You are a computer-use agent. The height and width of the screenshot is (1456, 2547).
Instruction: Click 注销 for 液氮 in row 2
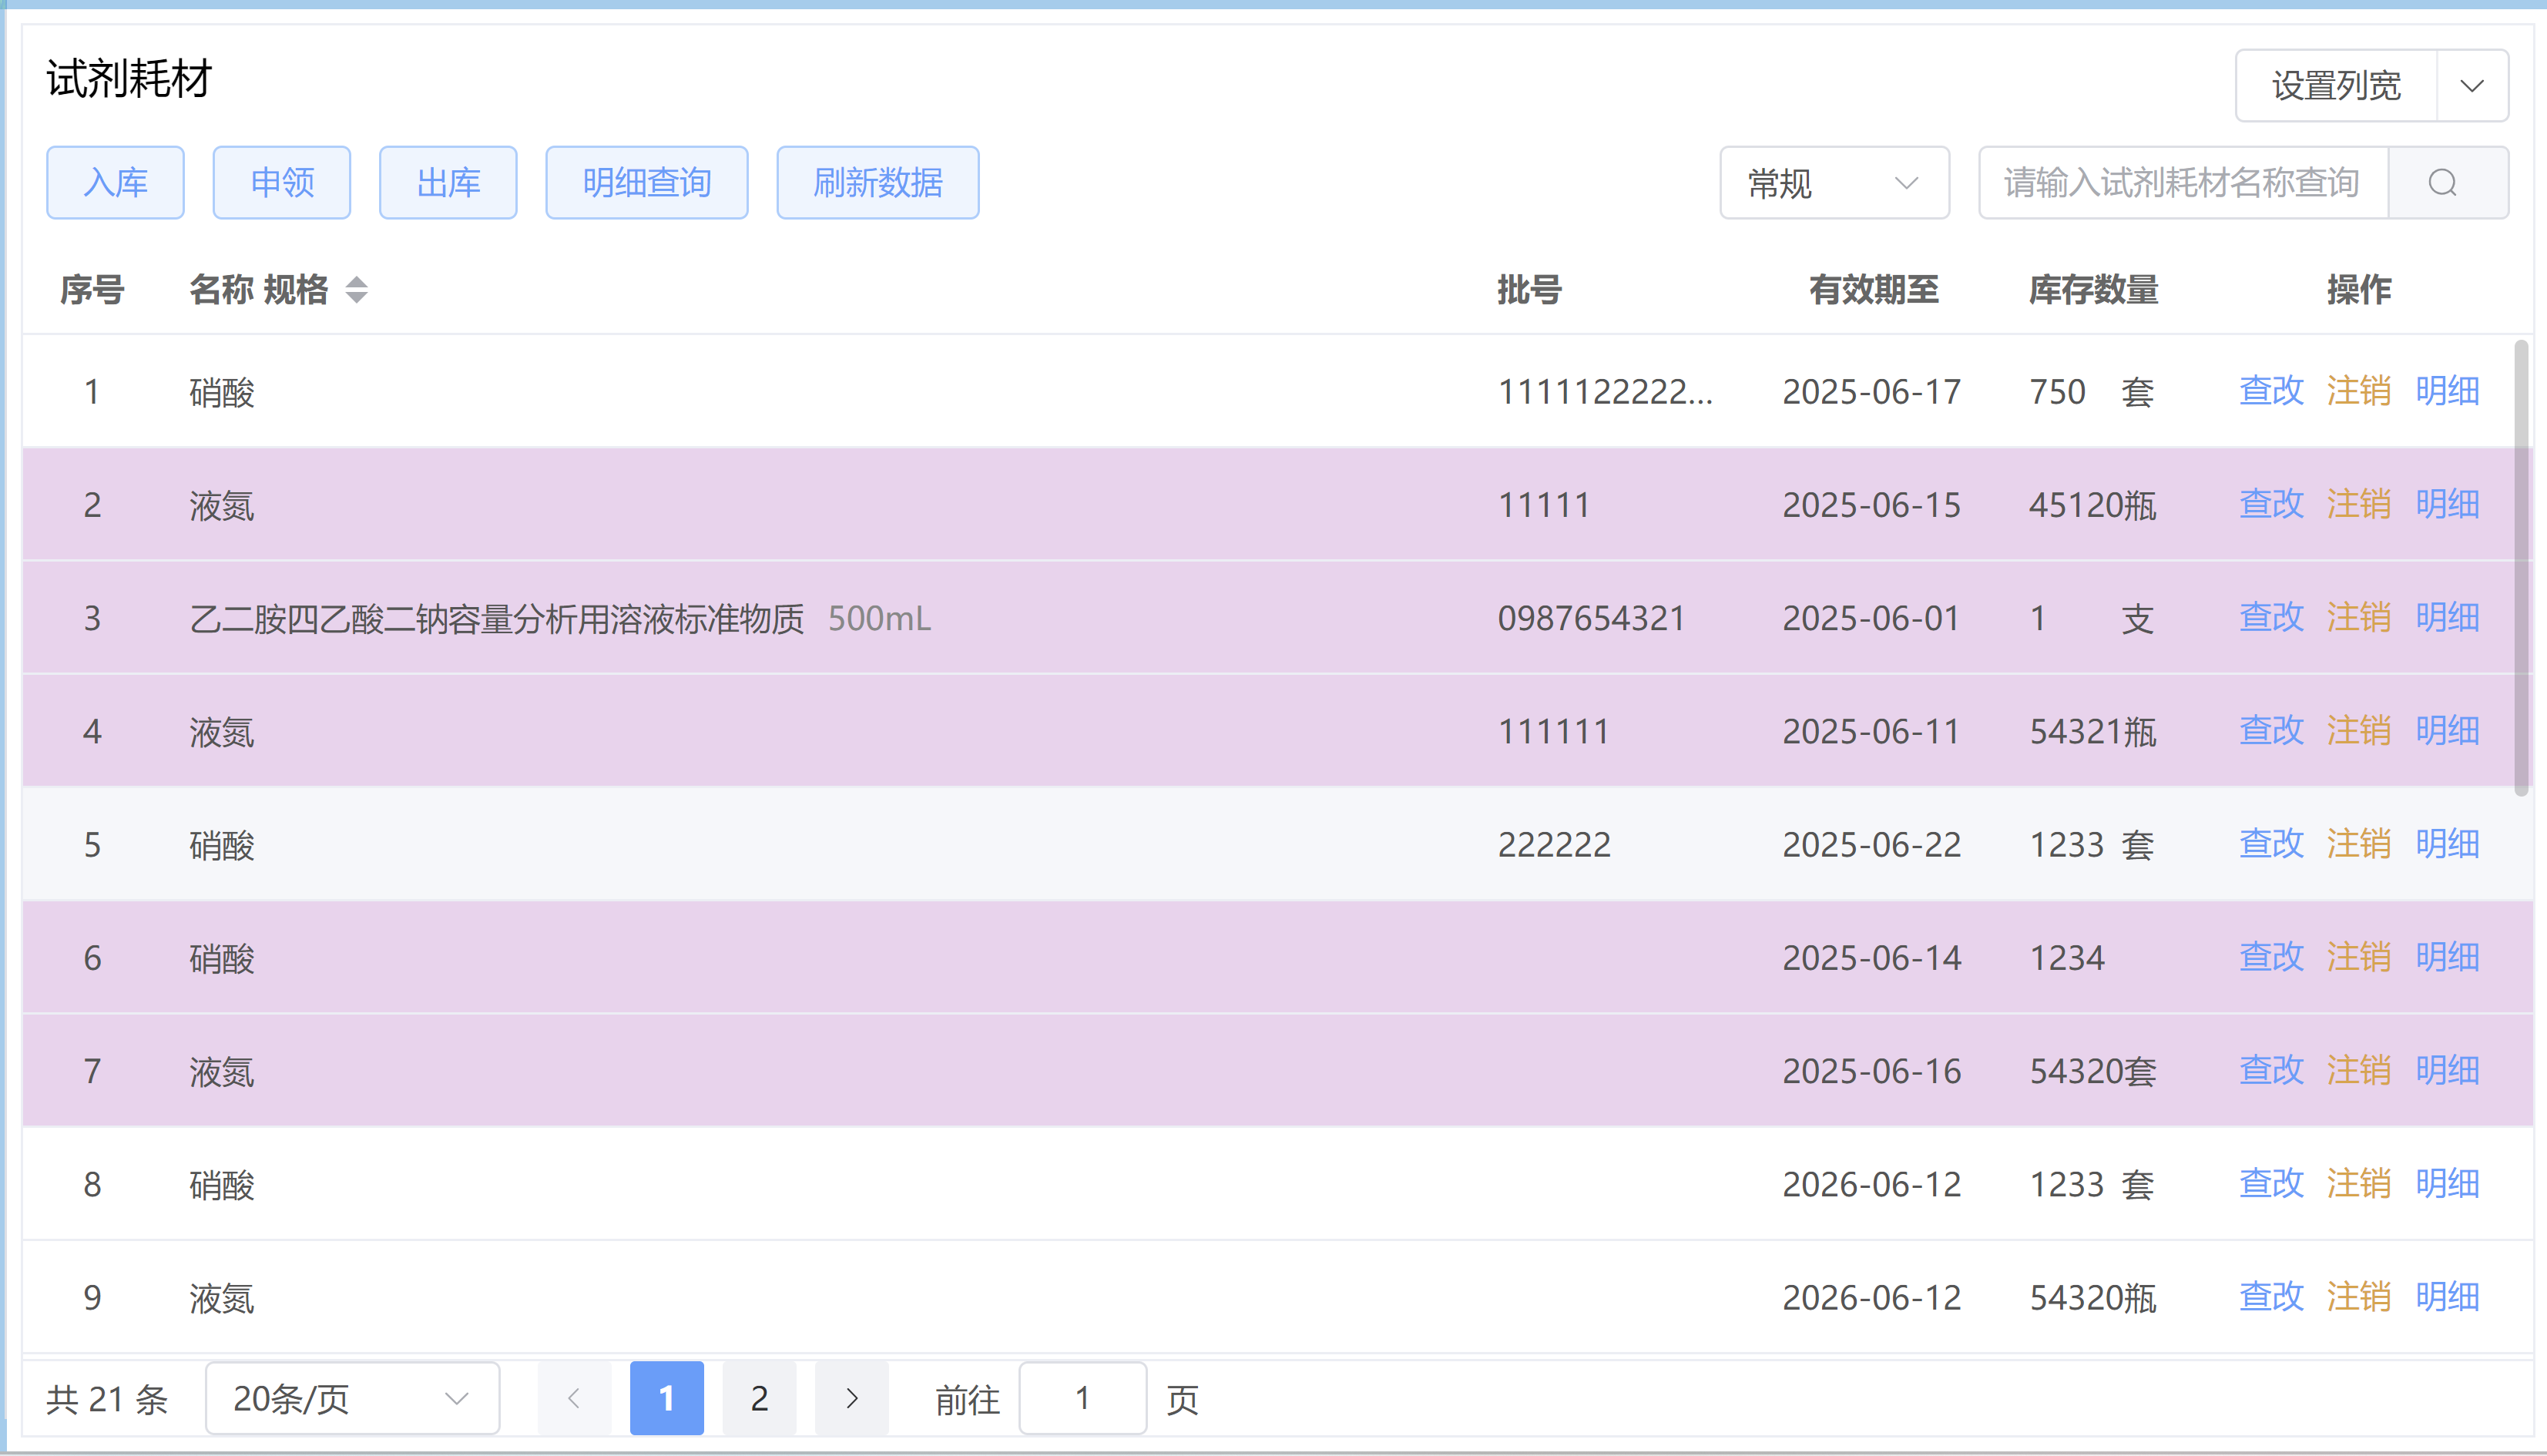(x=2359, y=505)
